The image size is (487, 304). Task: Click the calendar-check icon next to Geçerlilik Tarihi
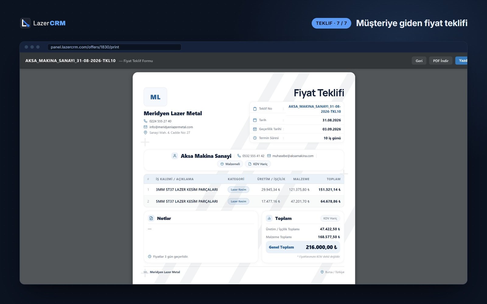pos(255,129)
